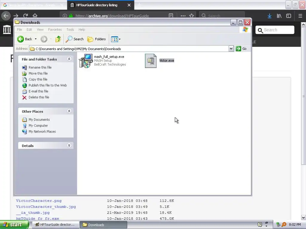Go to My Documents in Other Places

[x=39, y=120]
